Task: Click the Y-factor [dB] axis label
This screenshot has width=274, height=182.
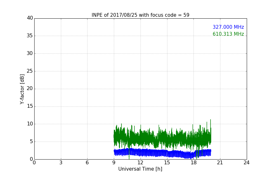Action: [22, 89]
